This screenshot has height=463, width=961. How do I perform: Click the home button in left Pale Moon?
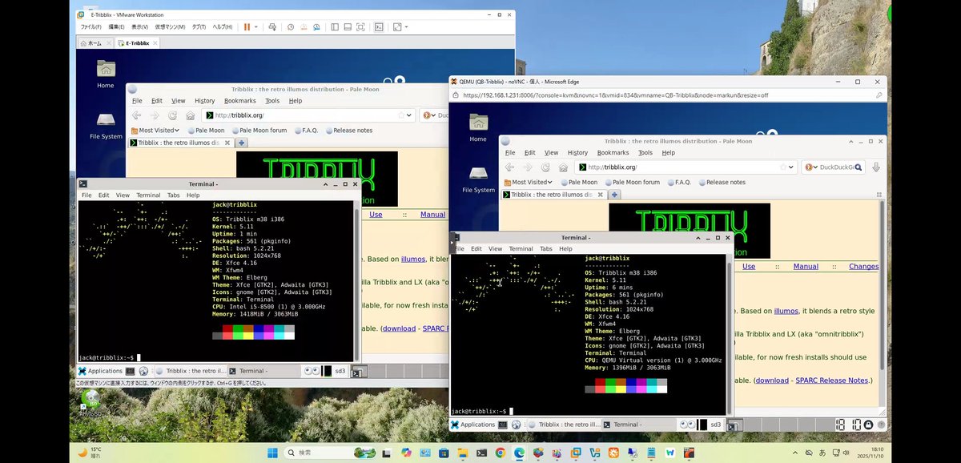[x=190, y=115]
